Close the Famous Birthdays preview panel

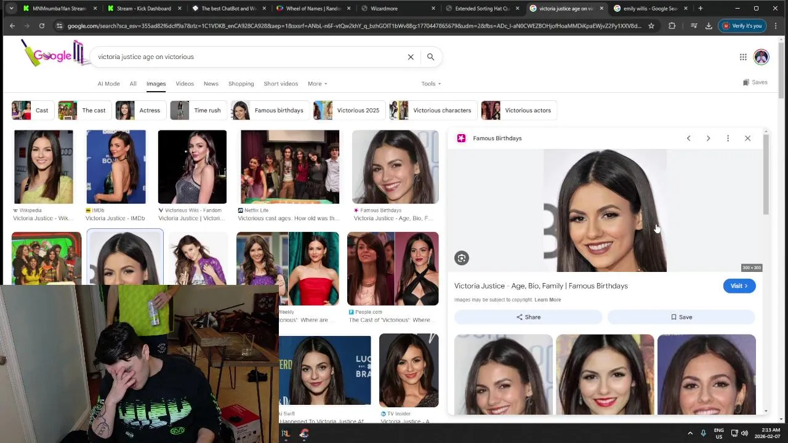tap(747, 138)
